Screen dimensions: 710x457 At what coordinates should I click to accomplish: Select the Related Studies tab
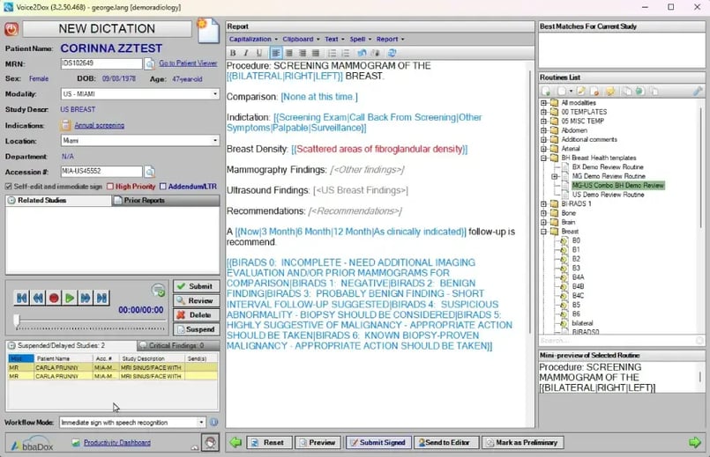58,200
